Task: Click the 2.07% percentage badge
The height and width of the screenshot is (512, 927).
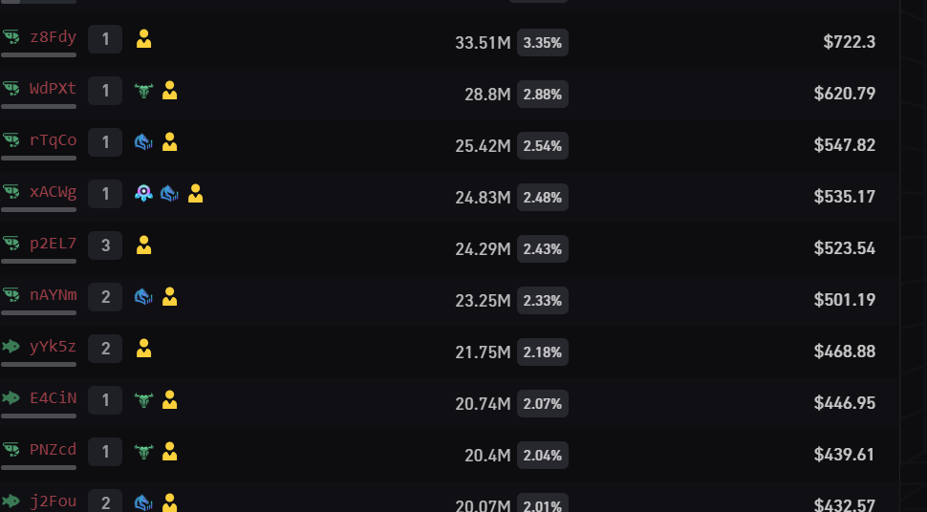Action: 543,404
